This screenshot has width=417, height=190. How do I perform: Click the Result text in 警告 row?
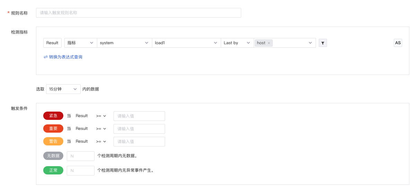pos(82,141)
